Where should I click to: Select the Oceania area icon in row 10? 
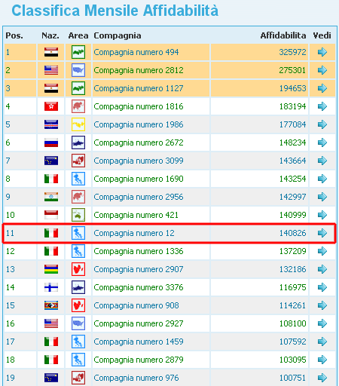tap(78, 215)
